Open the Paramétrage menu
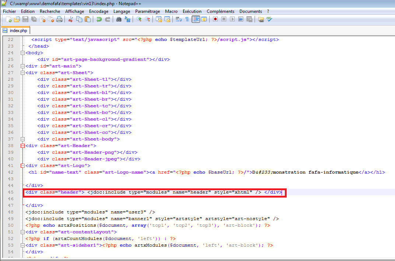 pyautogui.click(x=147, y=11)
